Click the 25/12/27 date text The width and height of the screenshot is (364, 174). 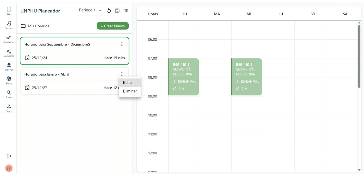click(x=39, y=88)
